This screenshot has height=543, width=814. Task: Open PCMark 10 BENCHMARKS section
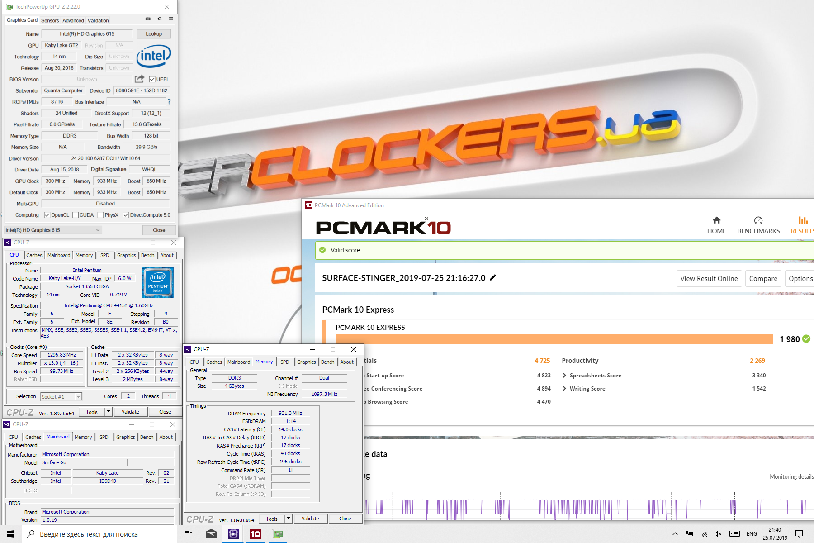758,225
